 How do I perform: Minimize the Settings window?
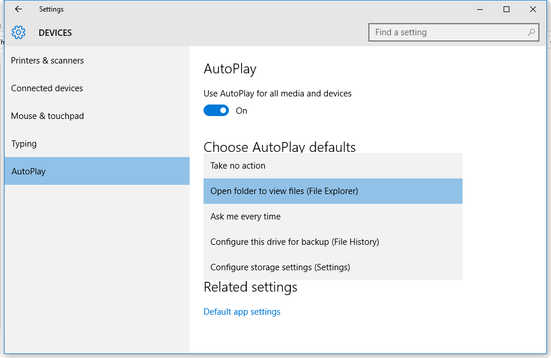click(x=480, y=9)
